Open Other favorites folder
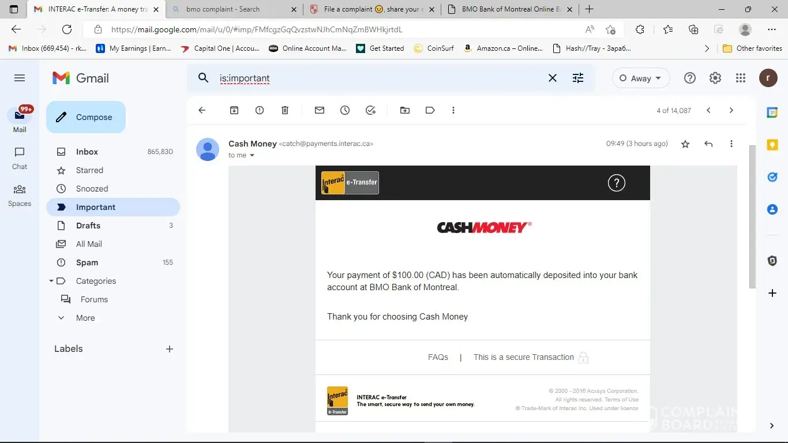 point(752,48)
